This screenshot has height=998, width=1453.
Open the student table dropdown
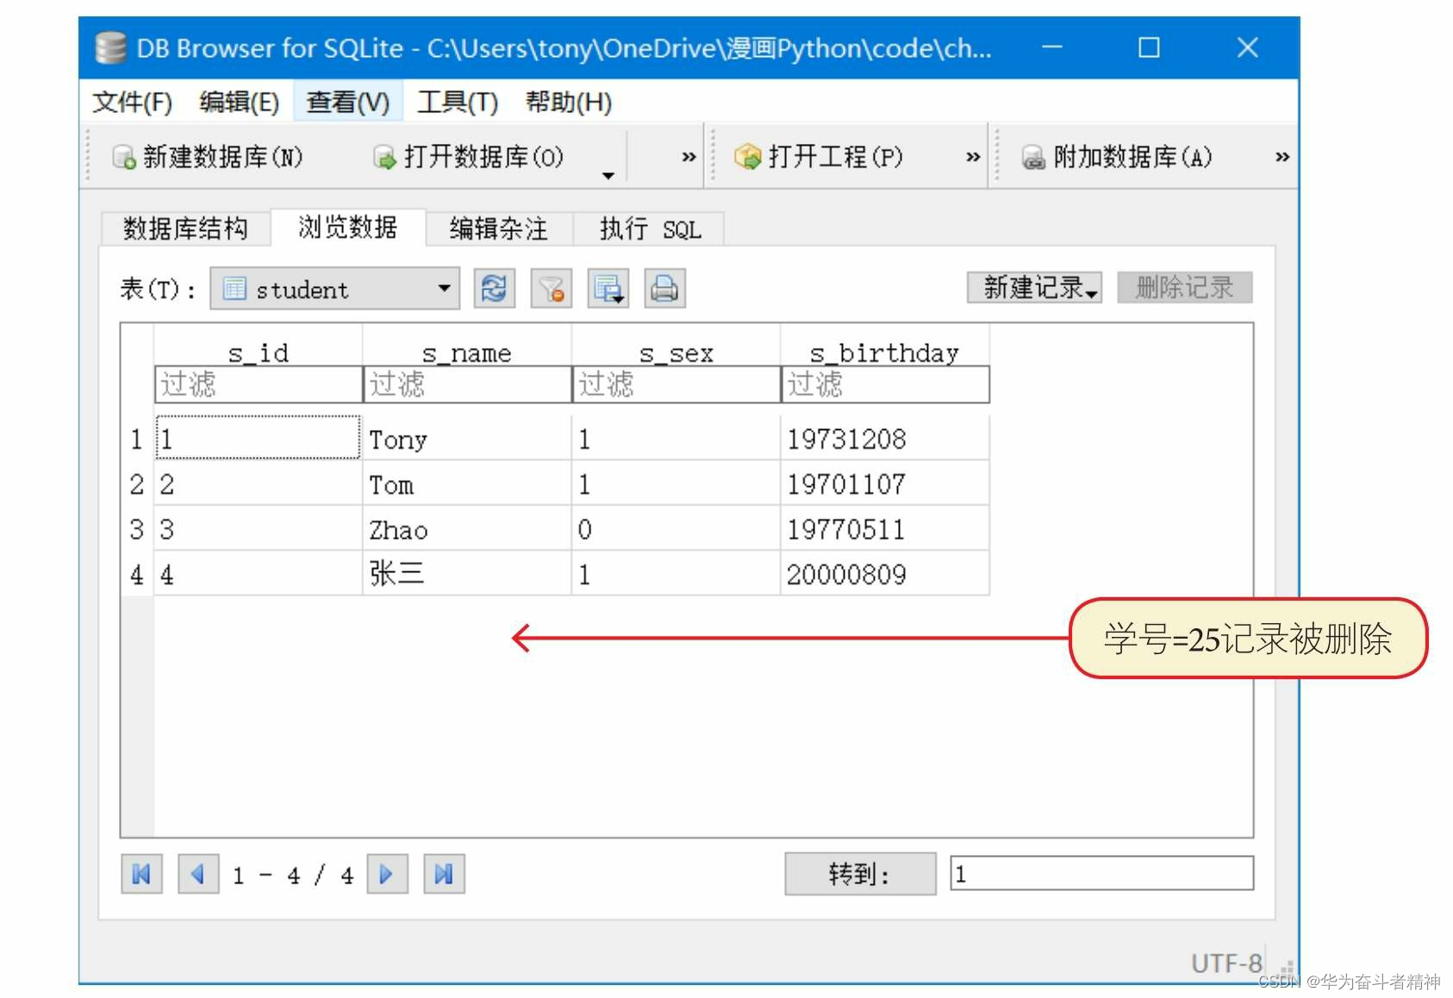point(335,289)
